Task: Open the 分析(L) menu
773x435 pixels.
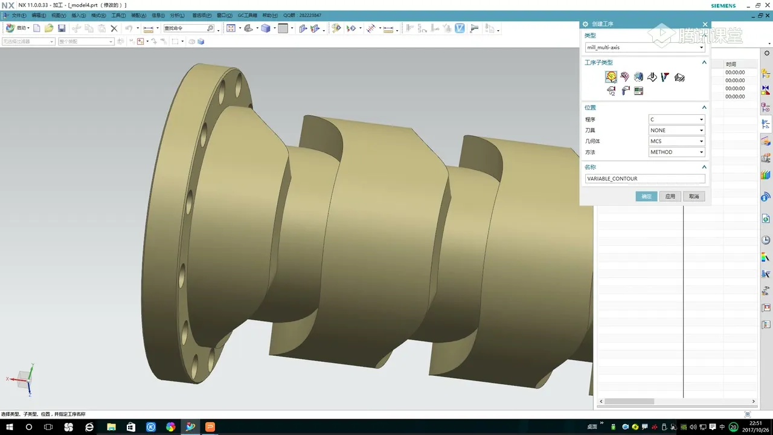Action: point(178,15)
